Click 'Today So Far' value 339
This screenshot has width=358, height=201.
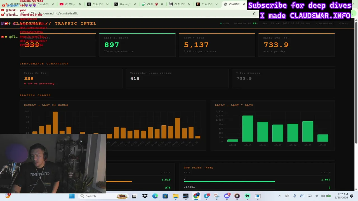29,78
